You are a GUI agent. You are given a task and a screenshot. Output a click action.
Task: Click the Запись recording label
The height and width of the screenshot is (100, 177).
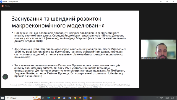[7, 6]
